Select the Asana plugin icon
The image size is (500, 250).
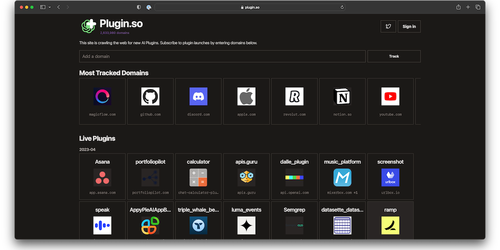(103, 177)
